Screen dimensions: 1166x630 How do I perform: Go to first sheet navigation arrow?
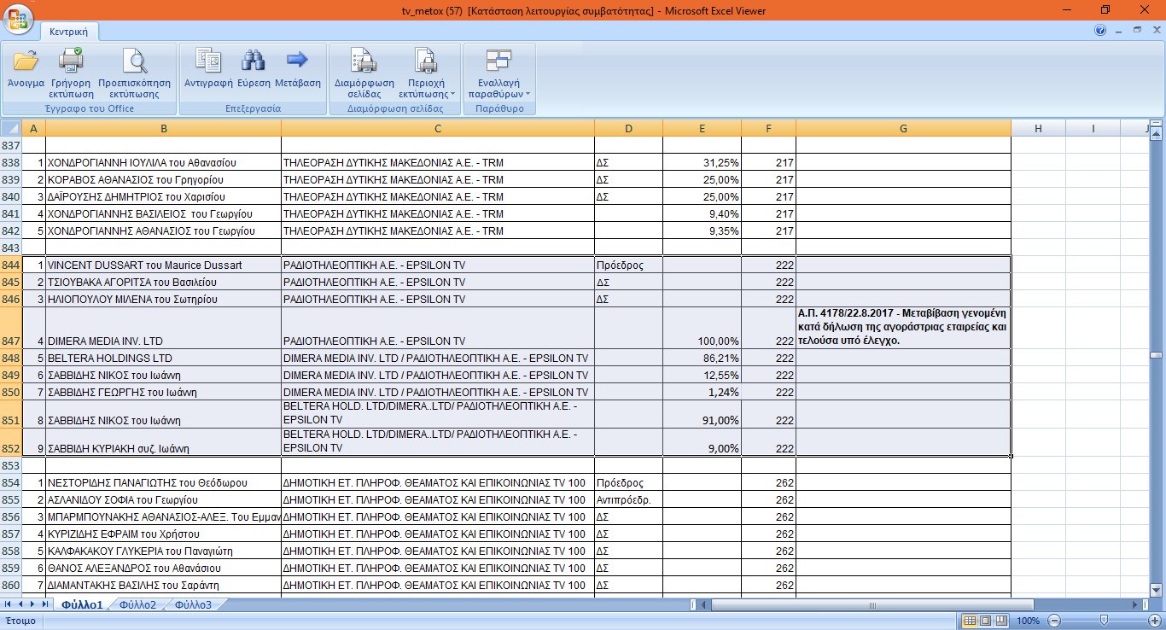(9, 604)
